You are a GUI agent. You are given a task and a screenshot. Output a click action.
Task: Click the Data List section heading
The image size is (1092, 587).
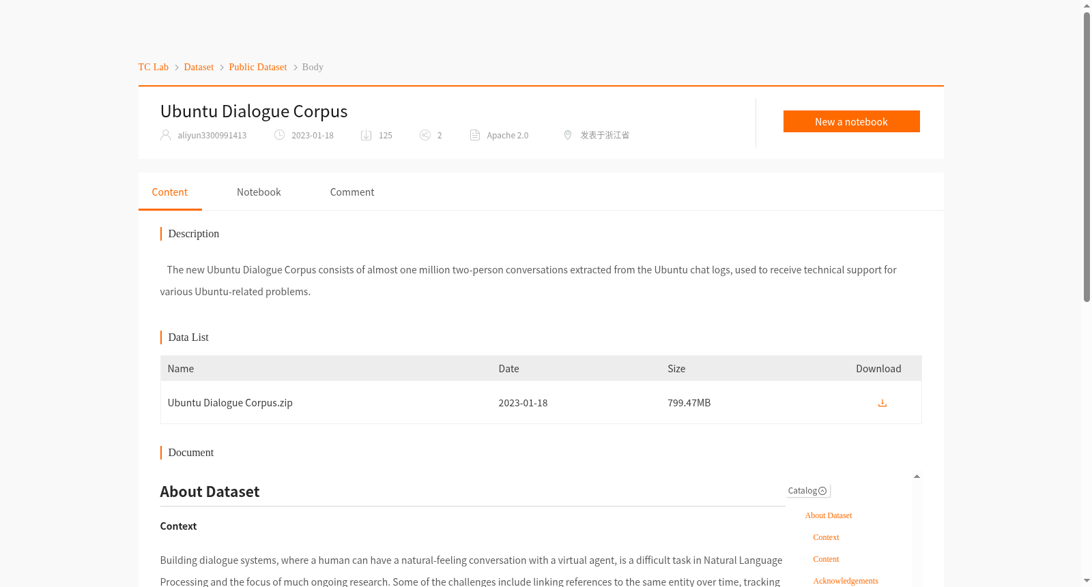[188, 337]
